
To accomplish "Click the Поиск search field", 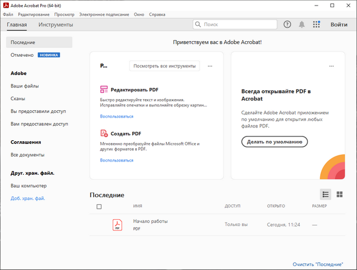I will (x=238, y=24).
